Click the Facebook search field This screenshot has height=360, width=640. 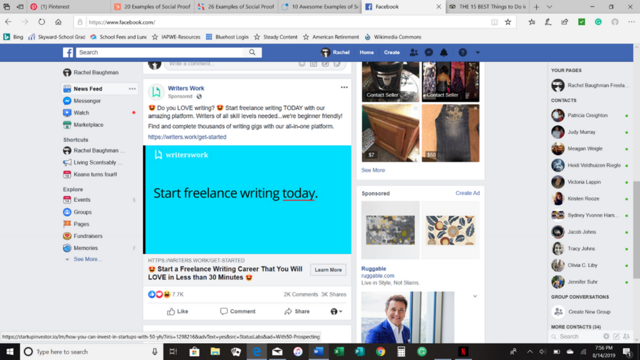pos(161,52)
